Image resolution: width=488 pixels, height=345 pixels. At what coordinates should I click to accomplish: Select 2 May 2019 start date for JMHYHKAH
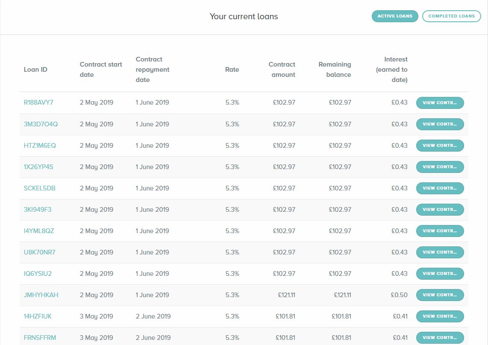[97, 295]
